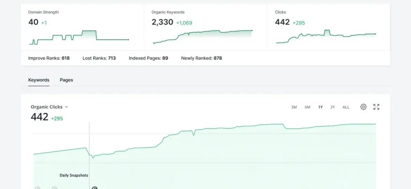Click the Daily Snapshots dashed timeline marker
Screen dimensions: 411x189
tap(89, 142)
